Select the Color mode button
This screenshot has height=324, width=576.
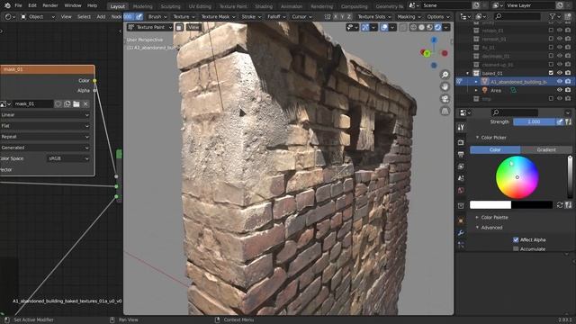[x=495, y=150]
